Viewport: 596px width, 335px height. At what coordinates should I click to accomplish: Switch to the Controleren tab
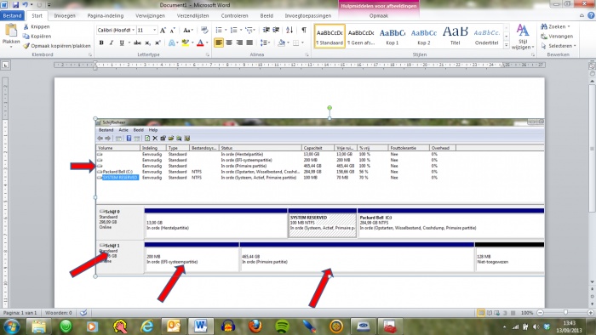click(x=234, y=15)
